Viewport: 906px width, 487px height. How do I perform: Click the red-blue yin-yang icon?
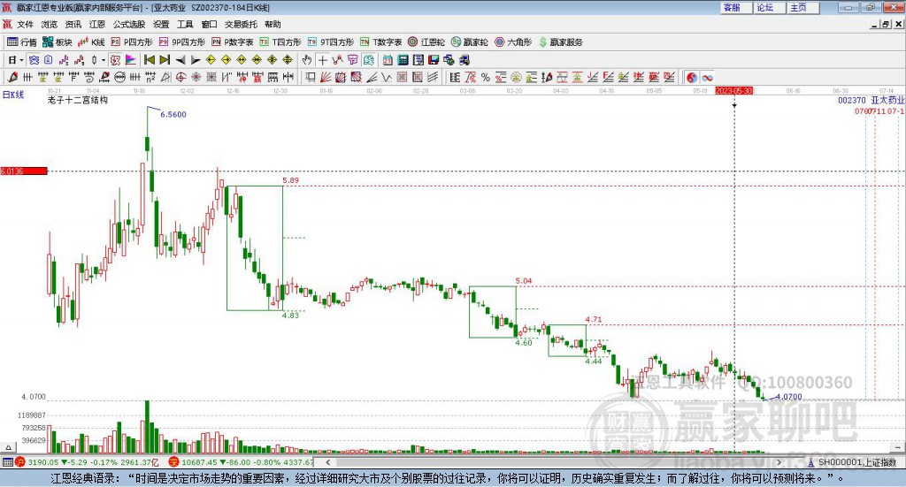point(692,77)
